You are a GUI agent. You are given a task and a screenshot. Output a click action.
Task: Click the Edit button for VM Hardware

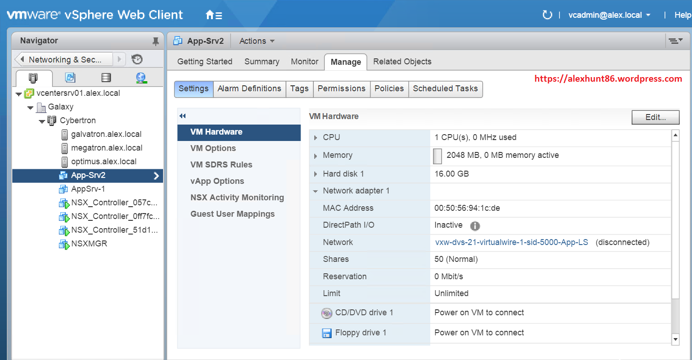655,117
